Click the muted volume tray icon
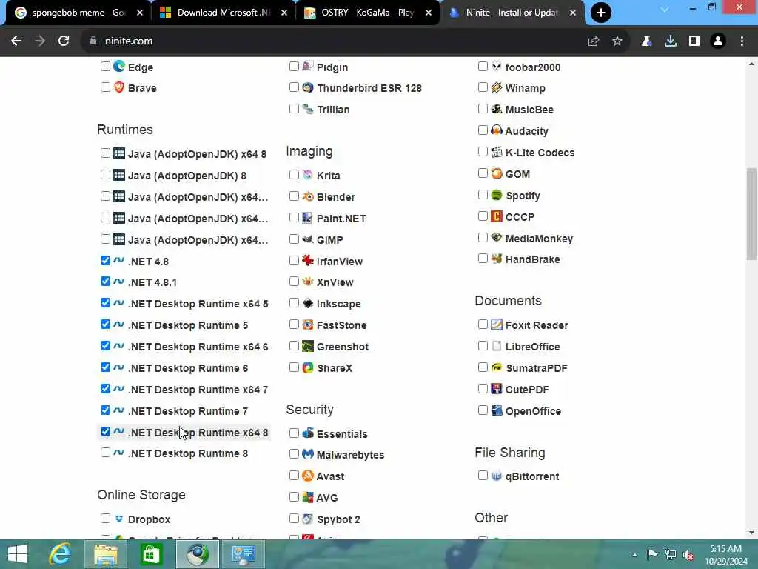 point(688,555)
